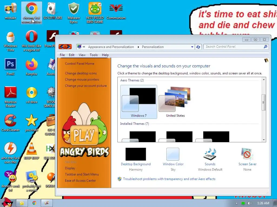Open the Help menu
Viewport: 277px width, 207px height.
[x=105, y=55]
